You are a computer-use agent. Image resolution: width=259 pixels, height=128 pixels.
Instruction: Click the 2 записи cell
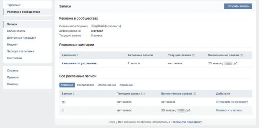click(134, 63)
